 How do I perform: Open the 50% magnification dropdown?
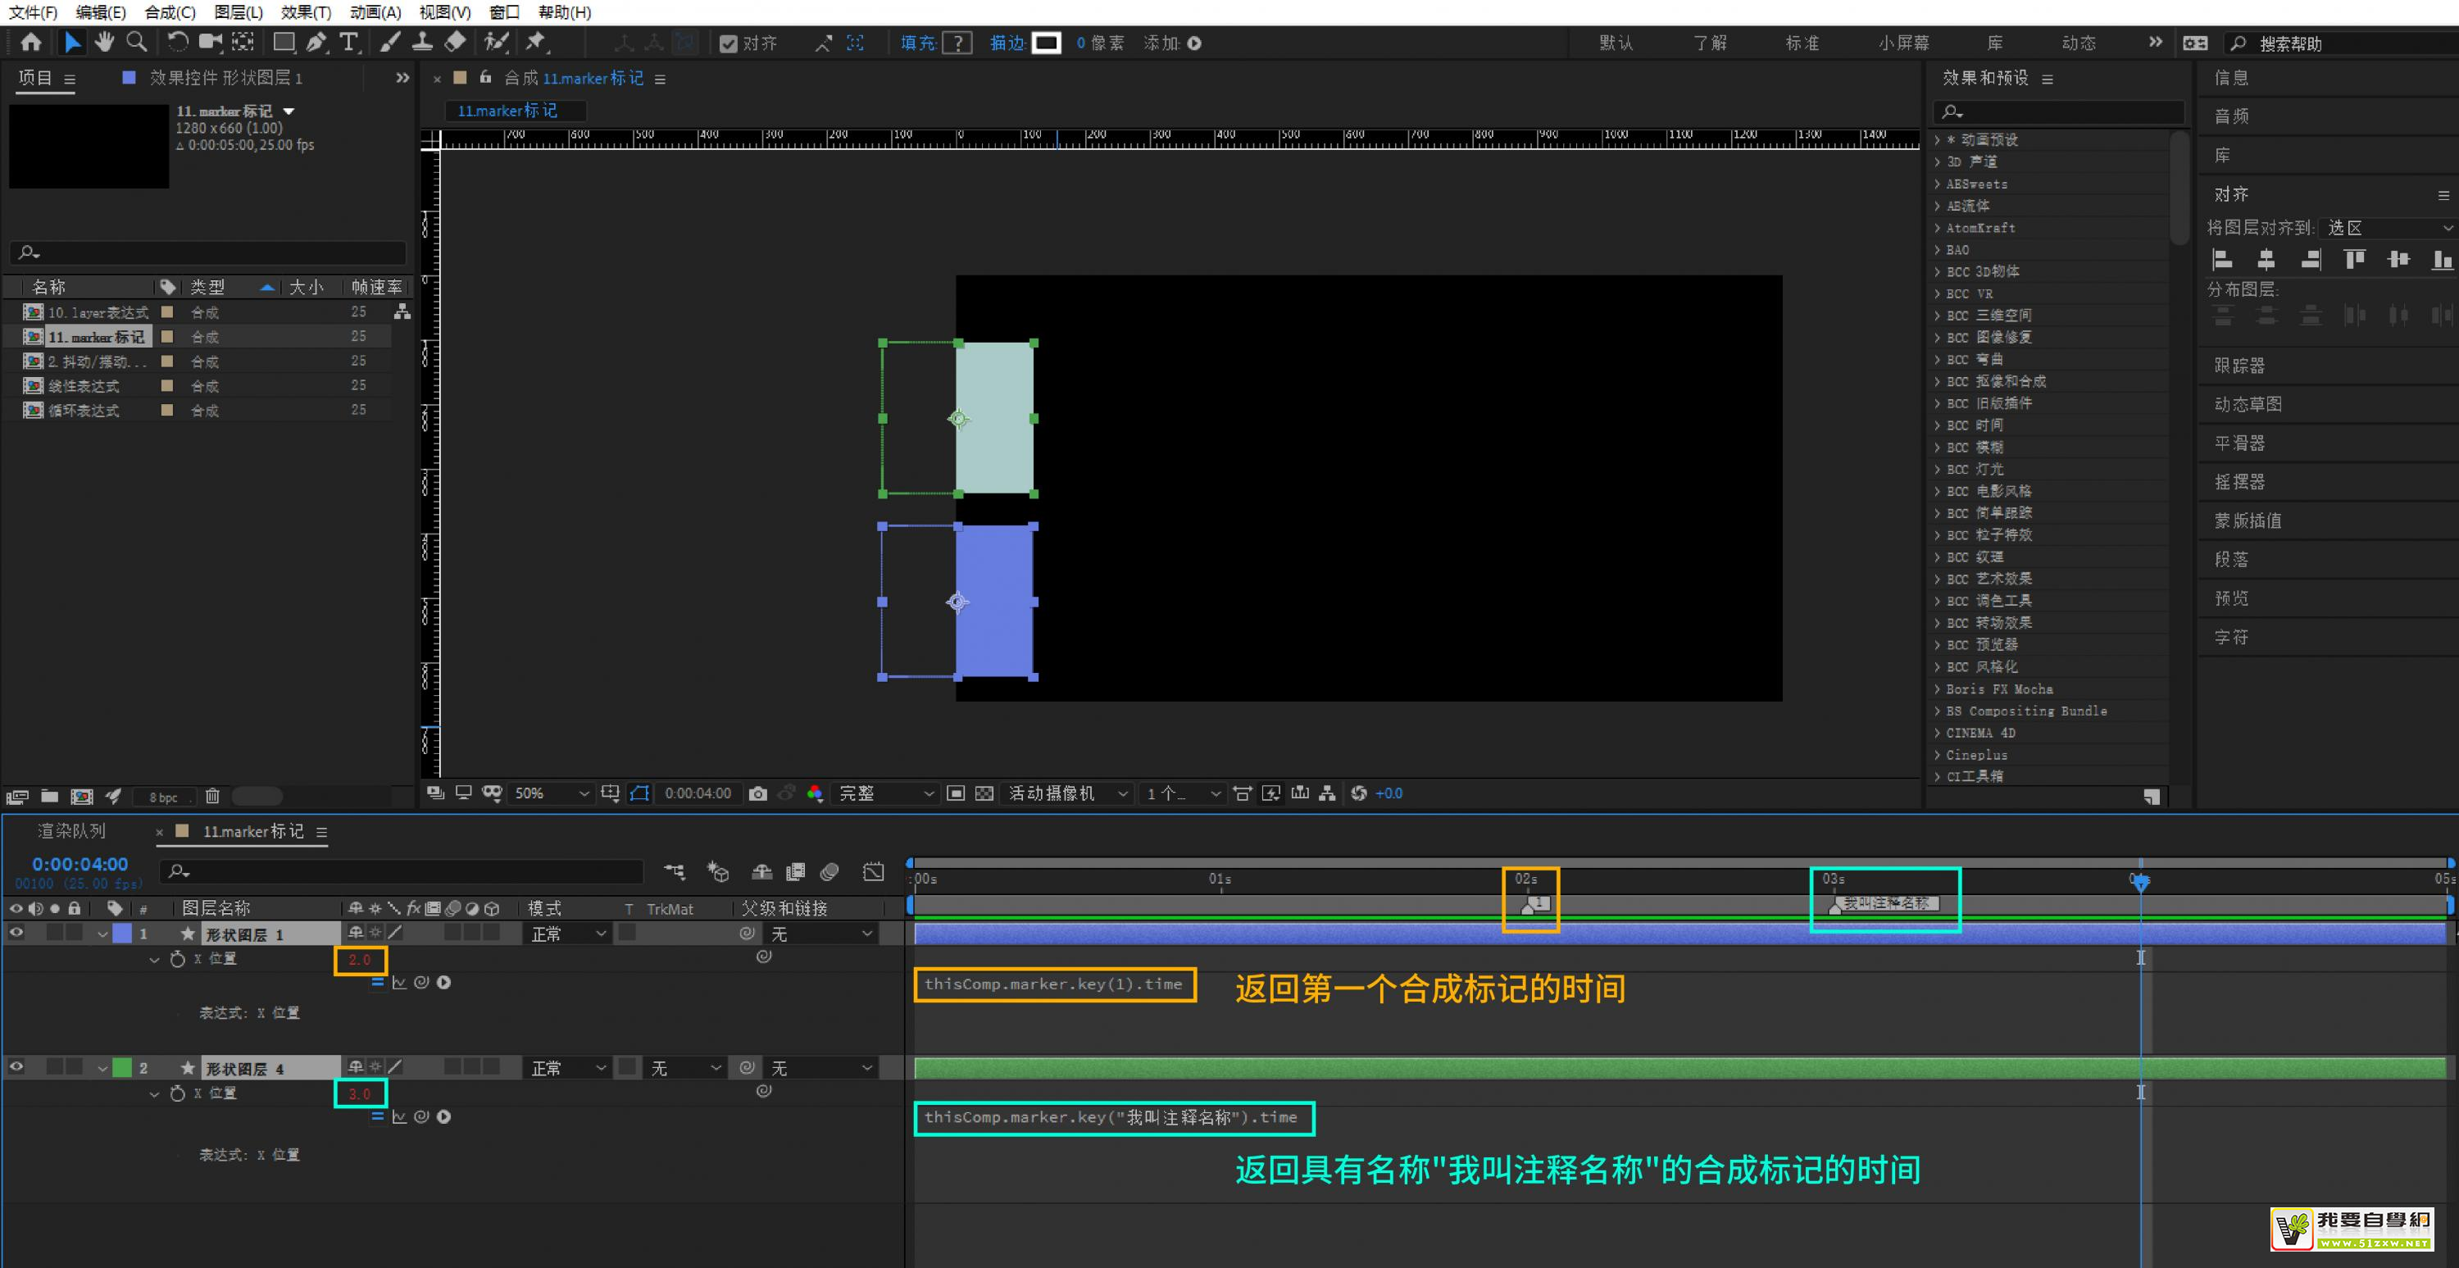point(551,793)
